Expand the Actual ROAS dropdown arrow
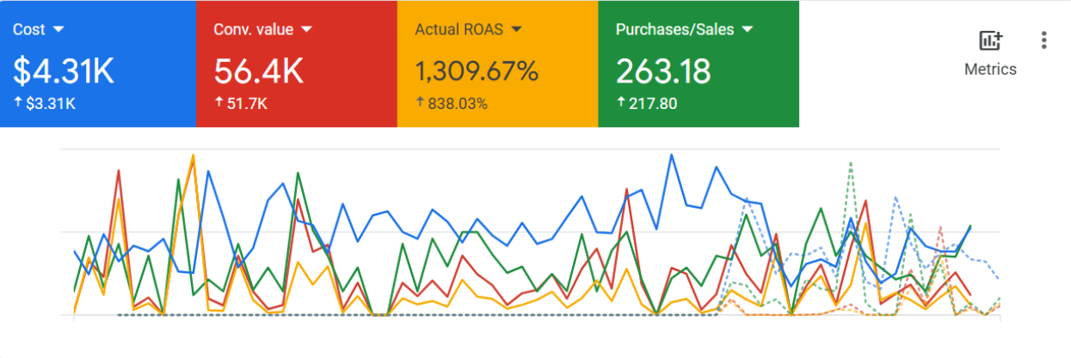 click(x=516, y=29)
